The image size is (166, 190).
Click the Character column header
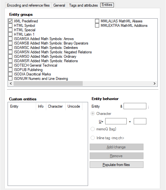[x=56, y=106]
